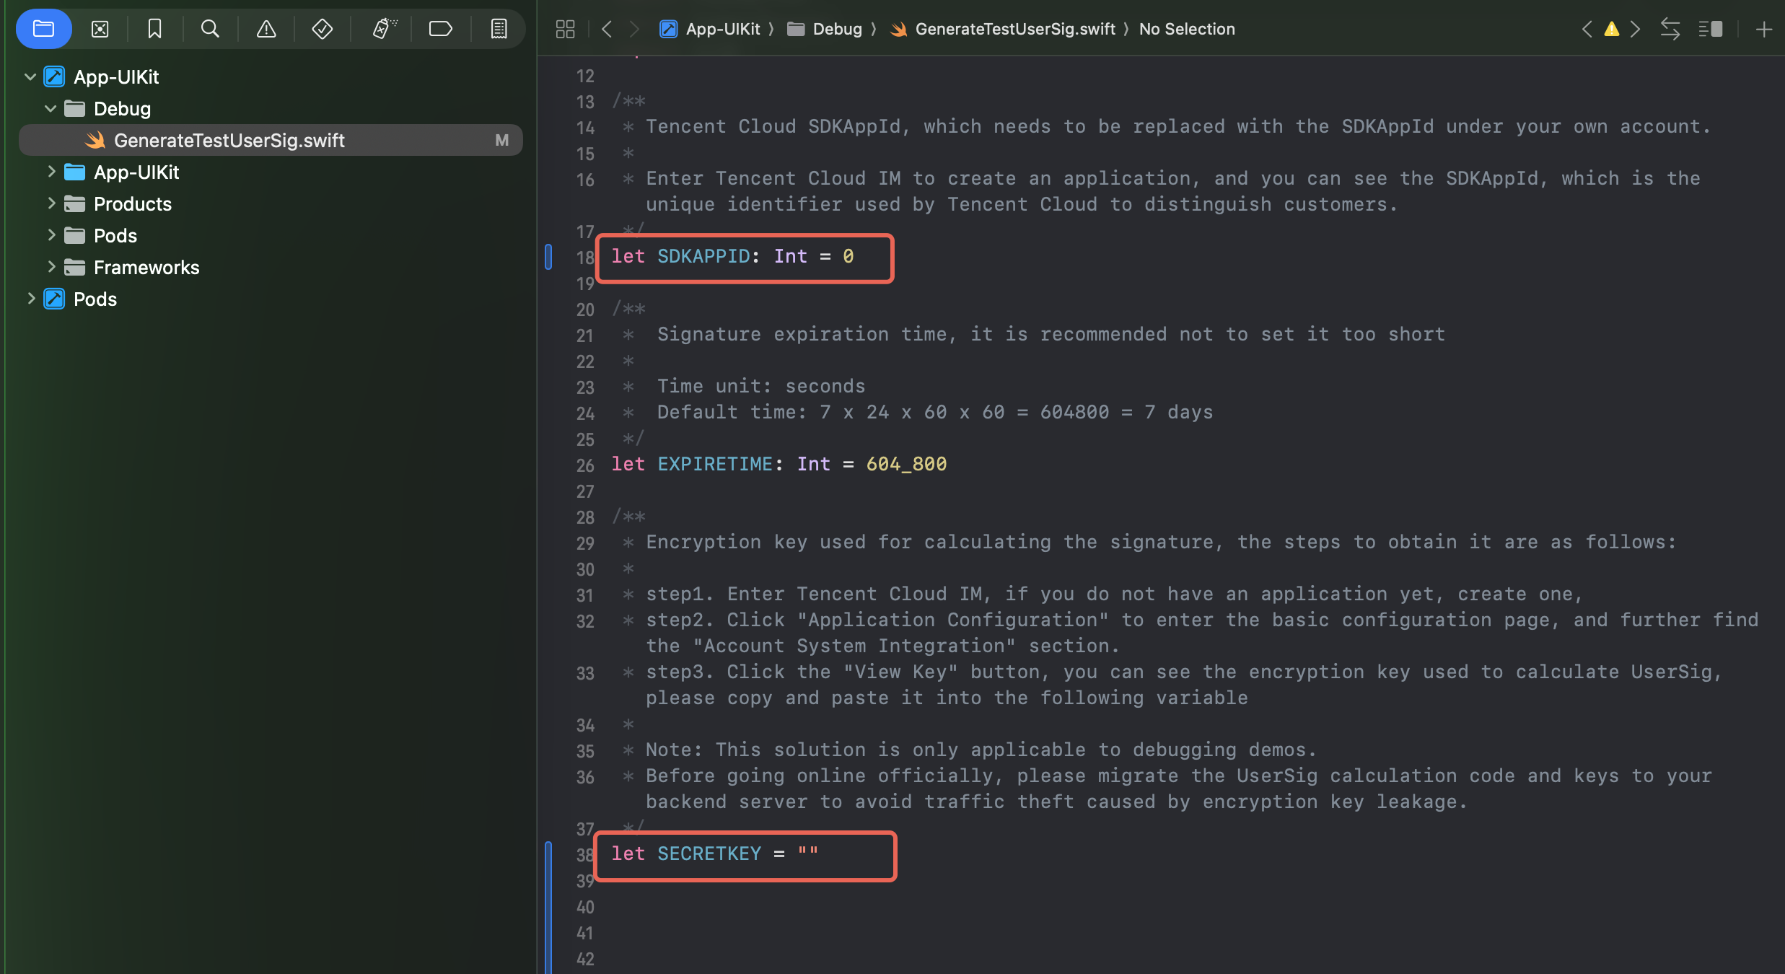Open the Breakpoint navigator
The image size is (1785, 974).
(440, 29)
